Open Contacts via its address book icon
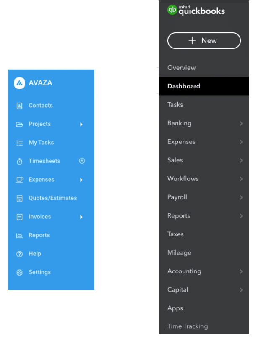 tap(19, 106)
